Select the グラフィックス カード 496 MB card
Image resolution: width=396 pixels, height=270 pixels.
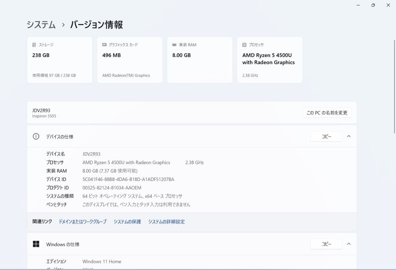pyautogui.click(x=130, y=60)
